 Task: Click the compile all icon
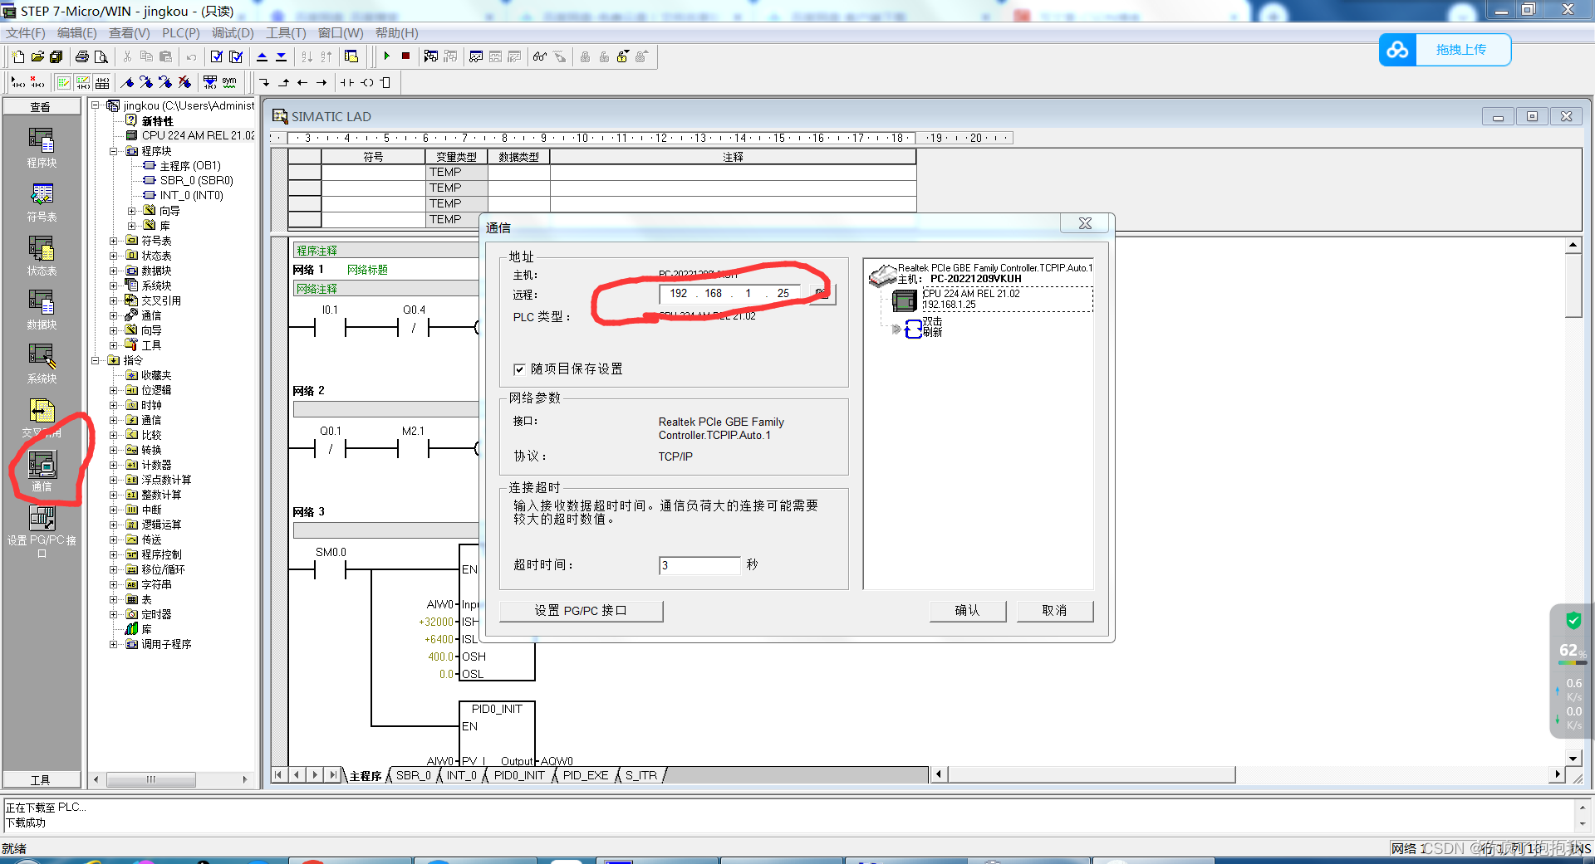click(236, 56)
